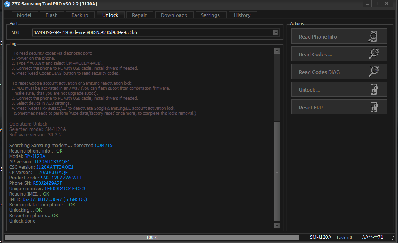
Task: Click the 100% progress bar
Action: 152,238
